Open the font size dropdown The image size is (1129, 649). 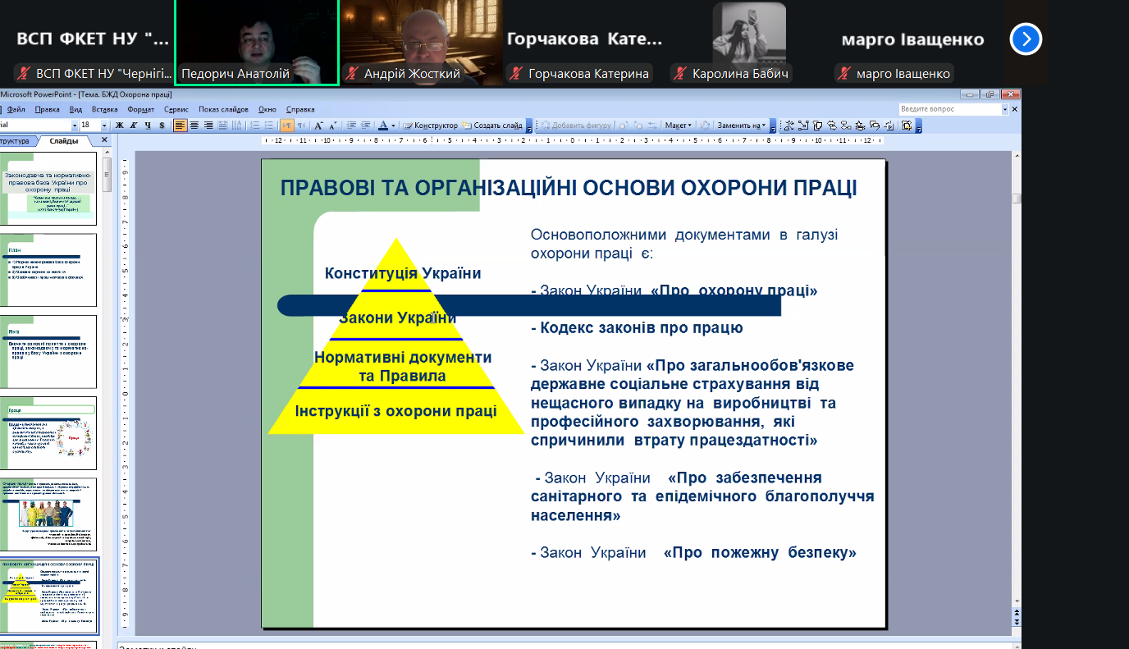click(x=105, y=126)
